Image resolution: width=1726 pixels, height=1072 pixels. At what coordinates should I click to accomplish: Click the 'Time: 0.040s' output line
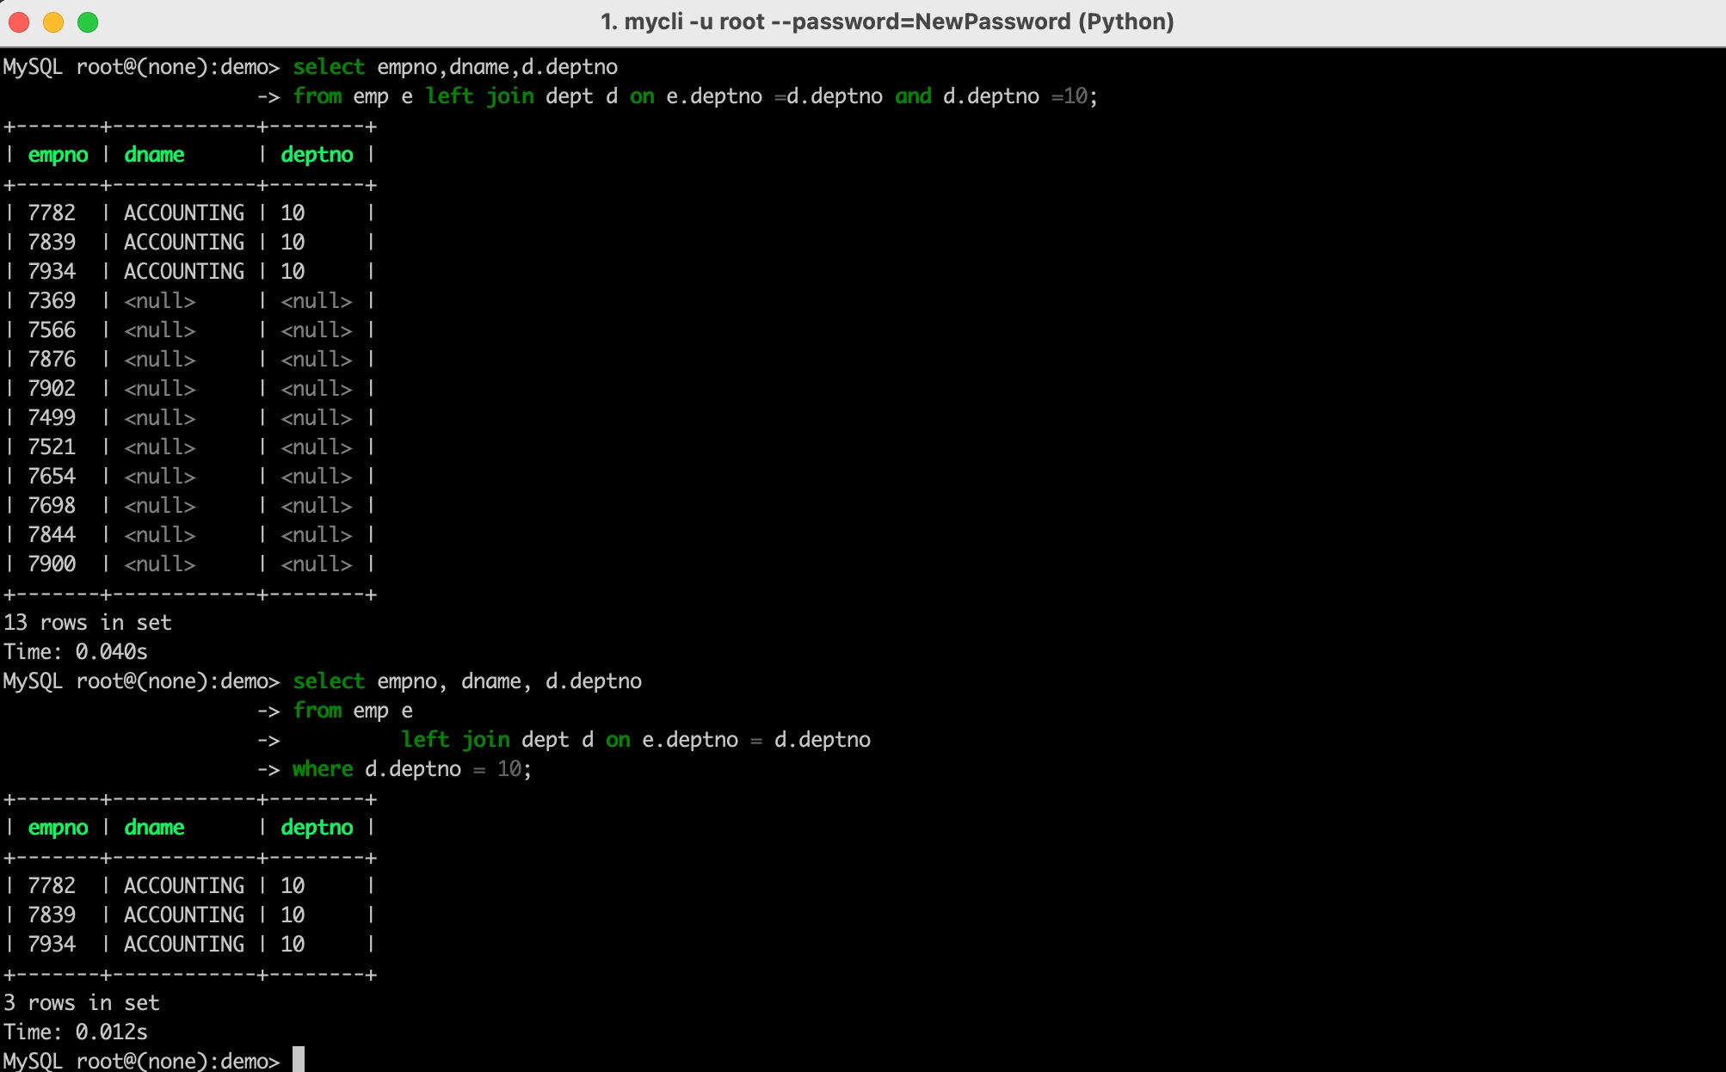click(76, 652)
